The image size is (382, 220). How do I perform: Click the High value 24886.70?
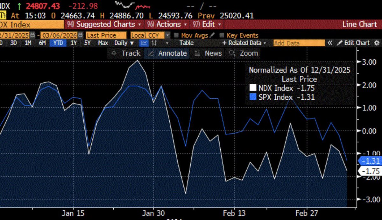coord(126,15)
